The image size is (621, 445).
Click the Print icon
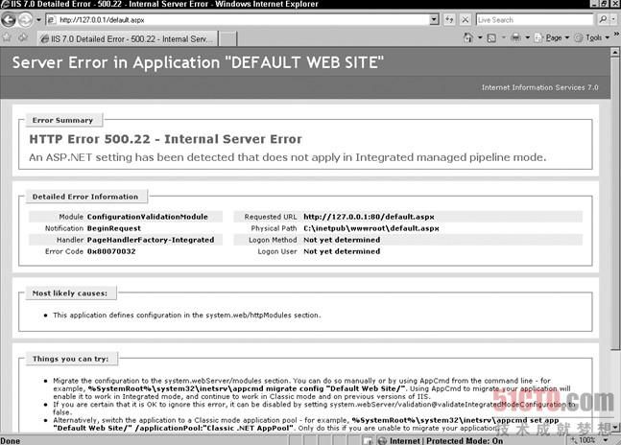(515, 37)
